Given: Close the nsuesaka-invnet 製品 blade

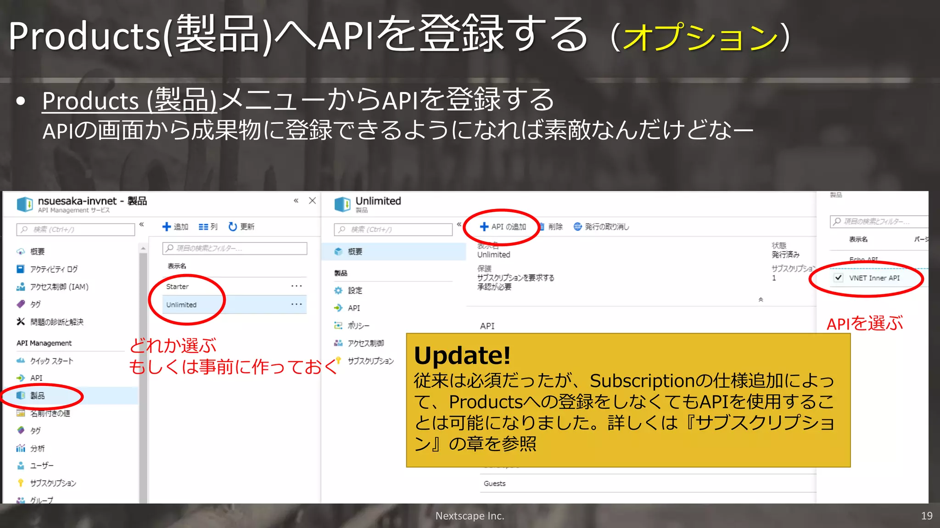Looking at the screenshot, I should (313, 200).
